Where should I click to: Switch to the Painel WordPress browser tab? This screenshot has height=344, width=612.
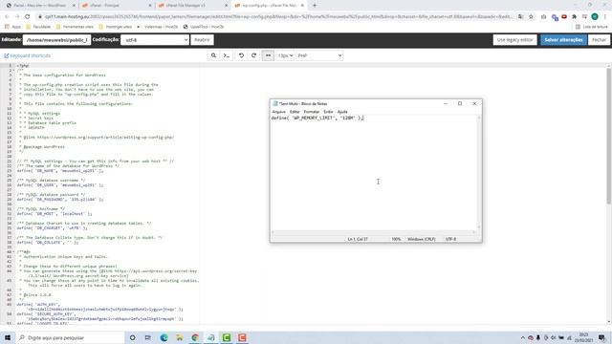coord(39,6)
